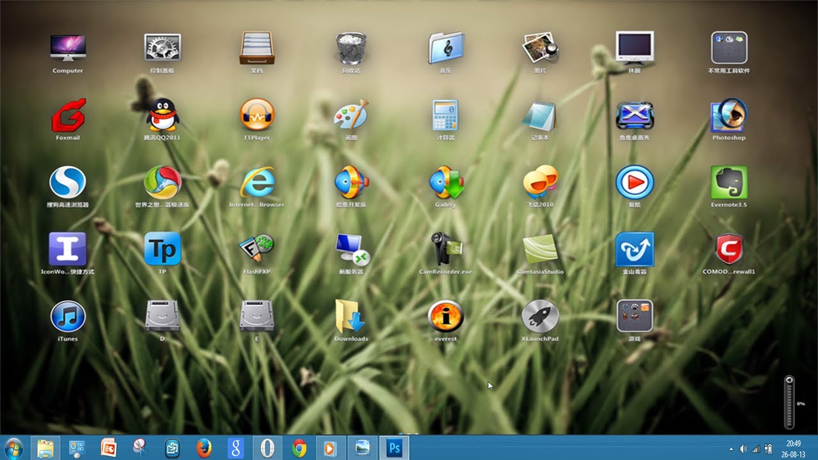This screenshot has height=460, width=818.
Task: Switch to Photoshop in the taskbar
Action: click(x=394, y=448)
